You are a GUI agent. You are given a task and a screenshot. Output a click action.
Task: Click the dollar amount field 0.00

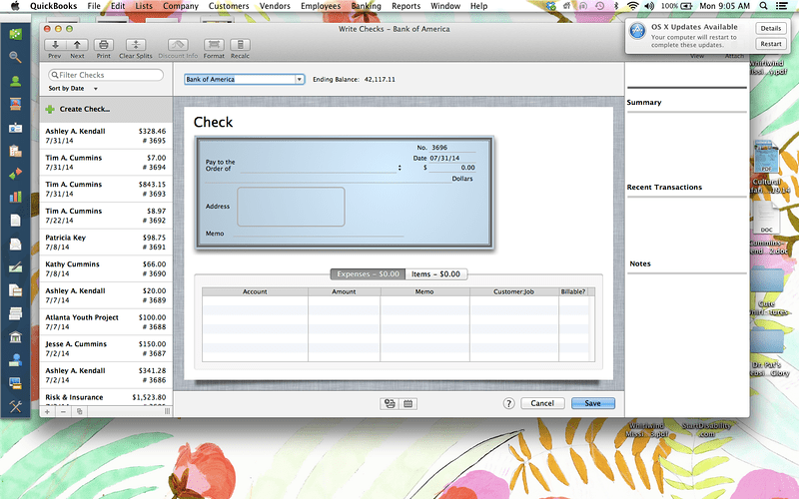(452, 168)
